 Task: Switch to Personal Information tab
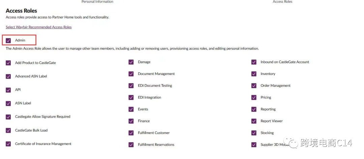pyautogui.click(x=97, y=2)
